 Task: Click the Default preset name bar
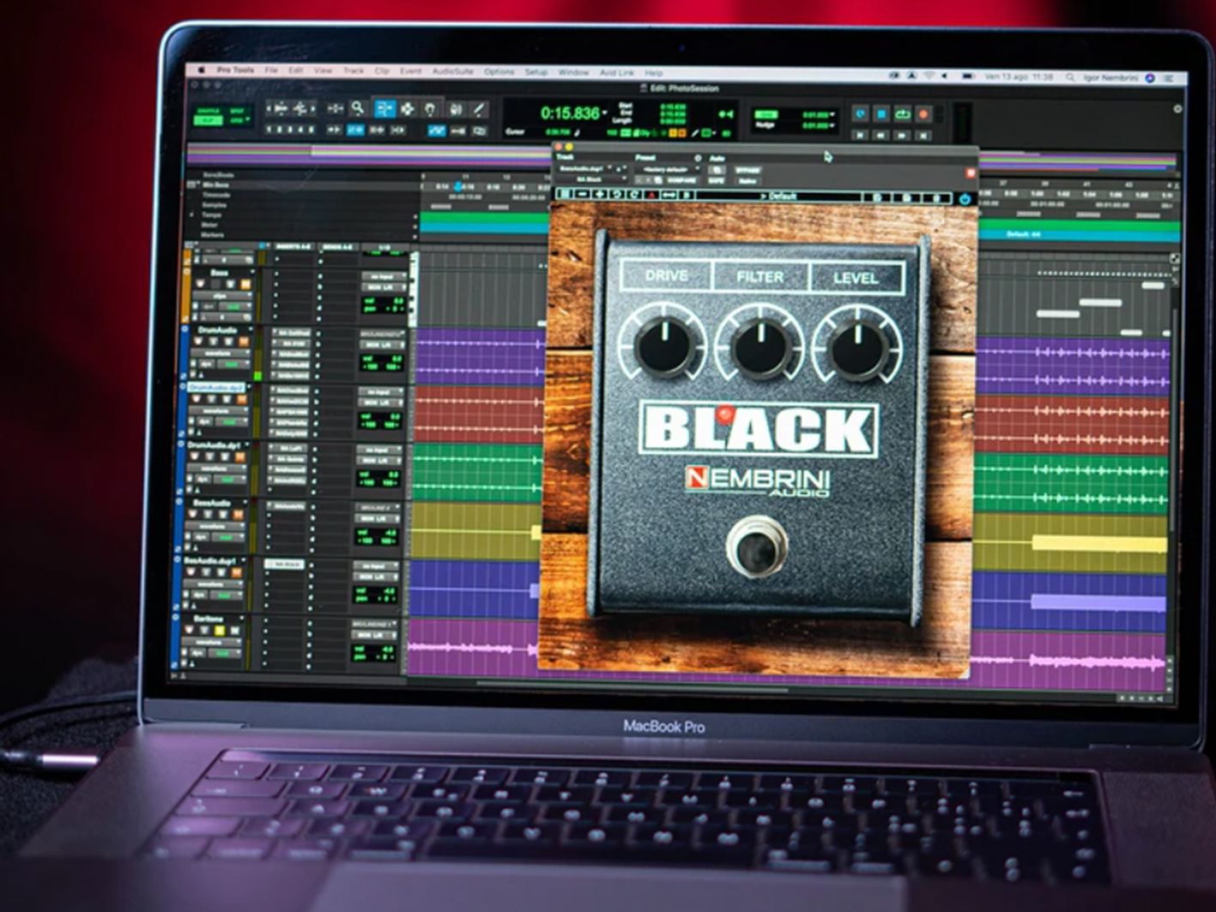tap(779, 196)
